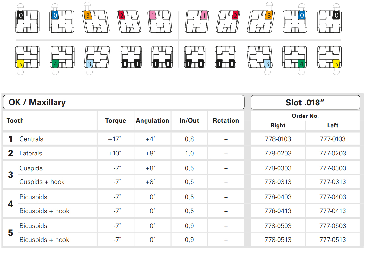Click the In/Out column header

tap(189, 121)
